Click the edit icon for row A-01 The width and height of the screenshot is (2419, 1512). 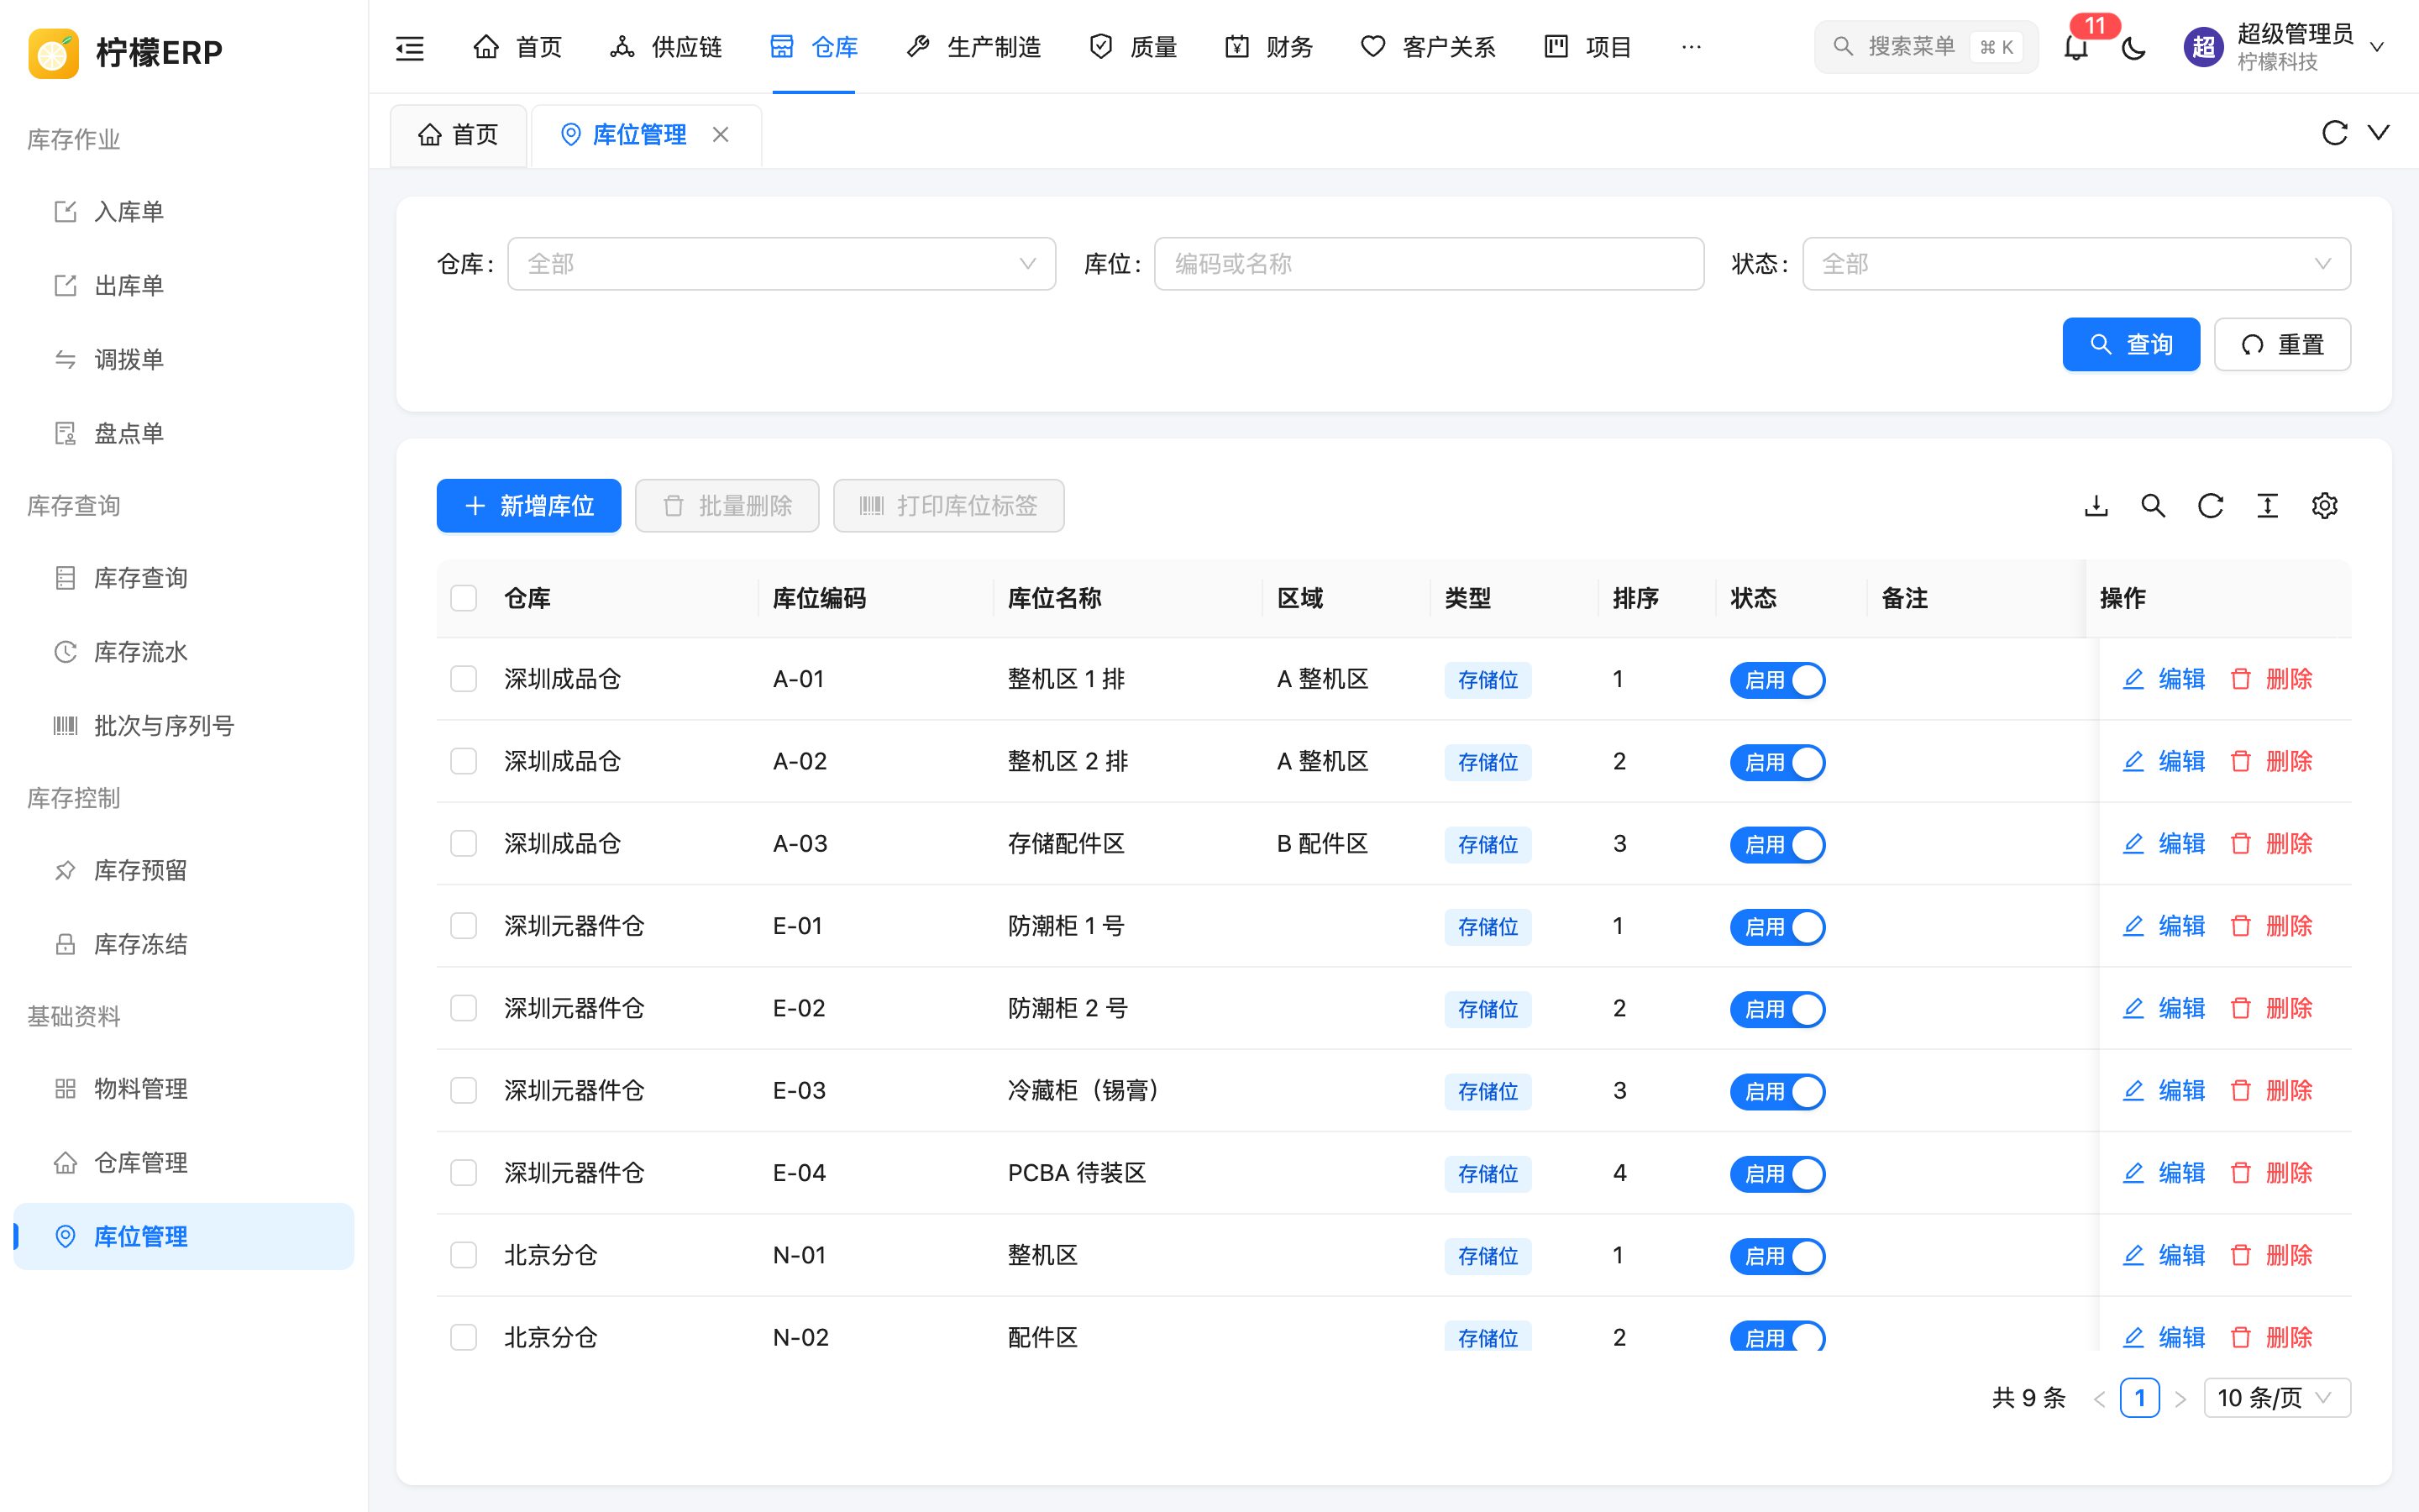click(2133, 679)
